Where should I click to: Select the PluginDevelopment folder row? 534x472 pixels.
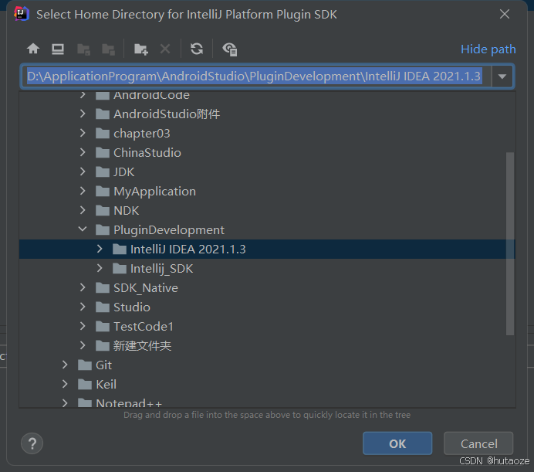(267, 229)
